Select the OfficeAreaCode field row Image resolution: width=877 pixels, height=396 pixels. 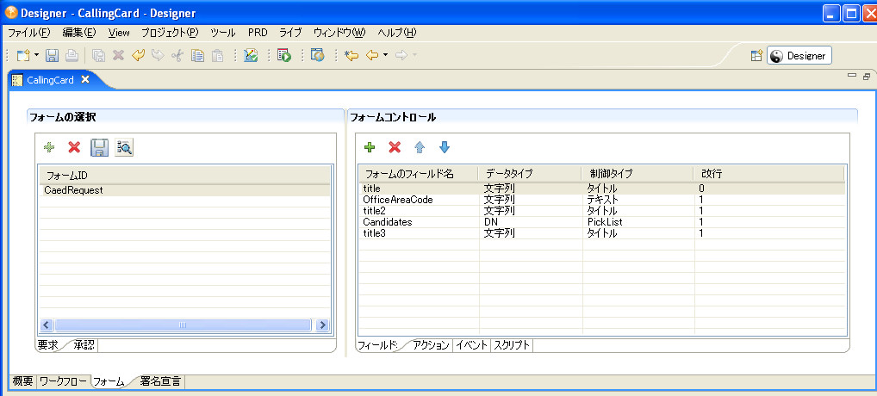coord(602,200)
